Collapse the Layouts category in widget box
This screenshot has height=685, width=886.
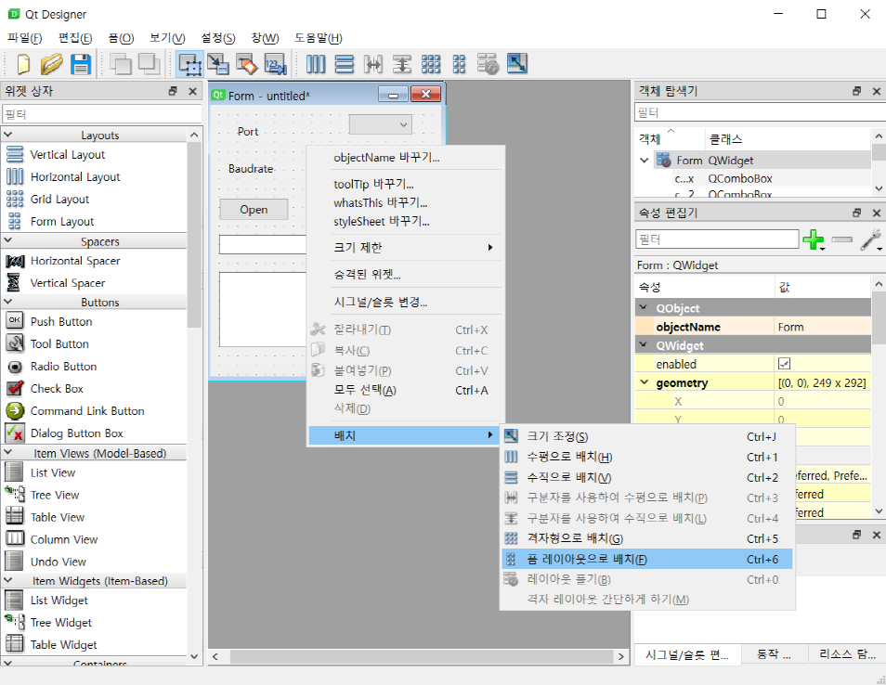[8, 135]
